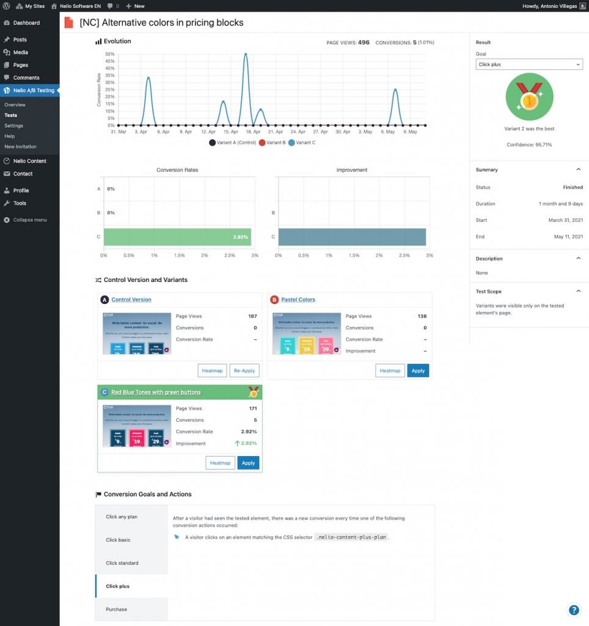Click the home icon for Nelio Software EN
The width and height of the screenshot is (589, 626).
click(x=54, y=6)
